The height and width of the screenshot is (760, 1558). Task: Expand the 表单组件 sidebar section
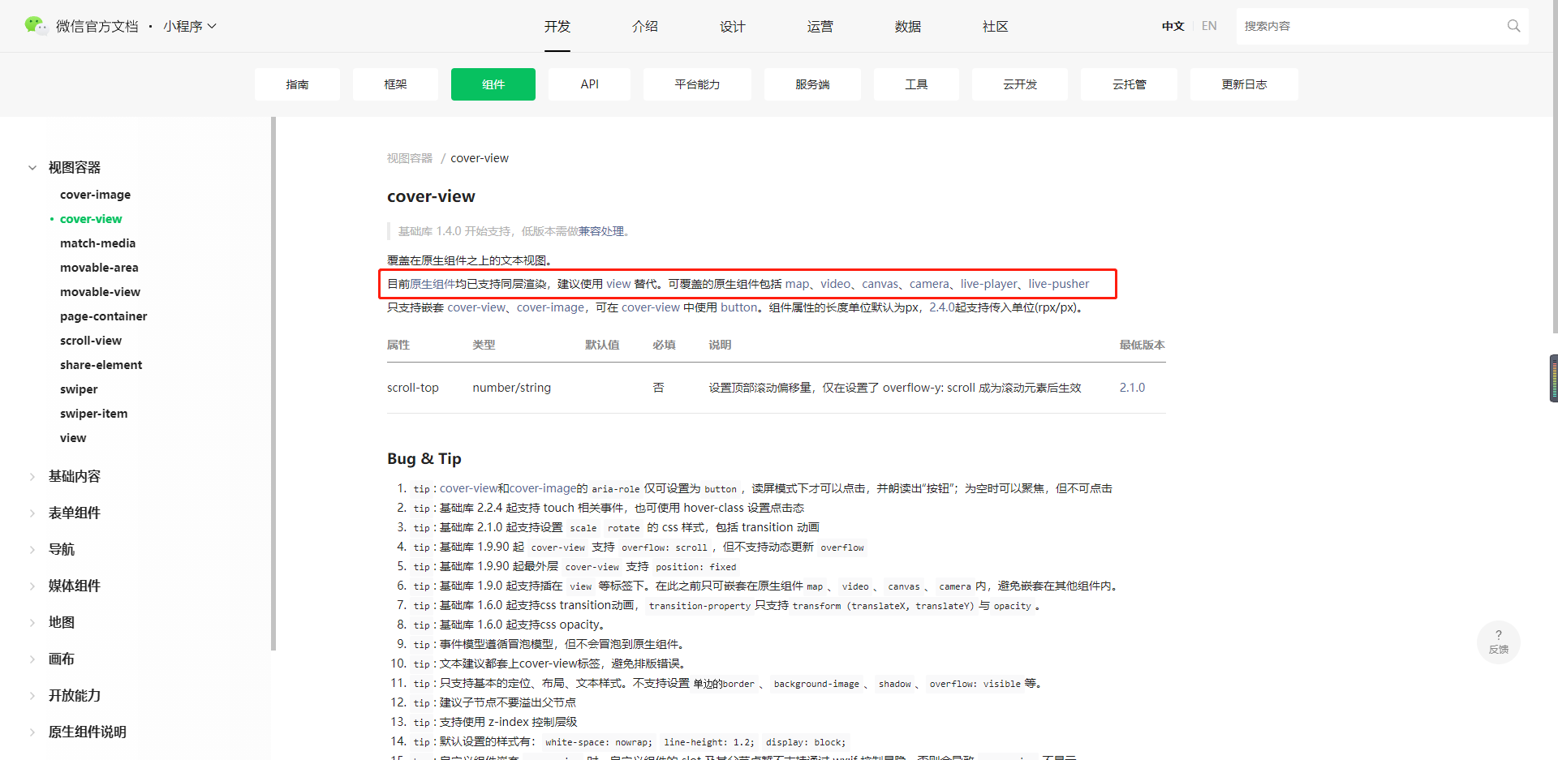tap(32, 513)
